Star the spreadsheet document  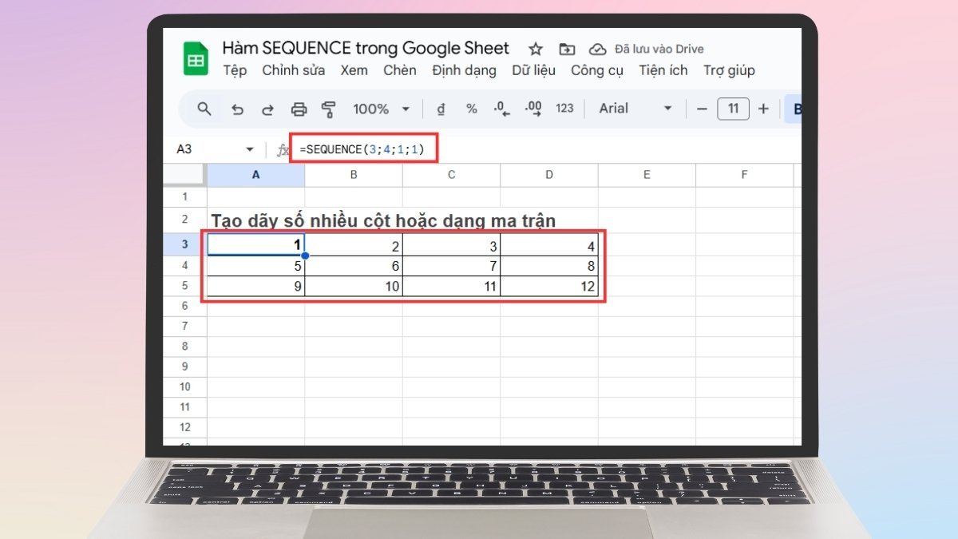[x=535, y=49]
